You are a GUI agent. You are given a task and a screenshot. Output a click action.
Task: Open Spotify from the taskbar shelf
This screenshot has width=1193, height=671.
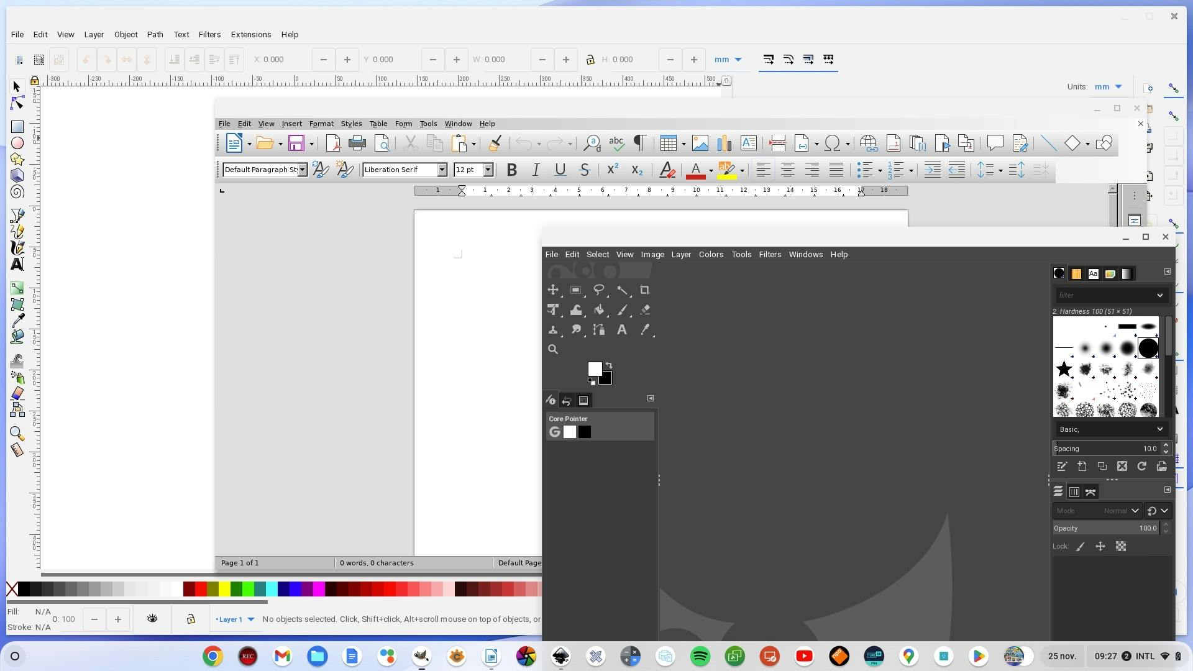click(x=700, y=656)
